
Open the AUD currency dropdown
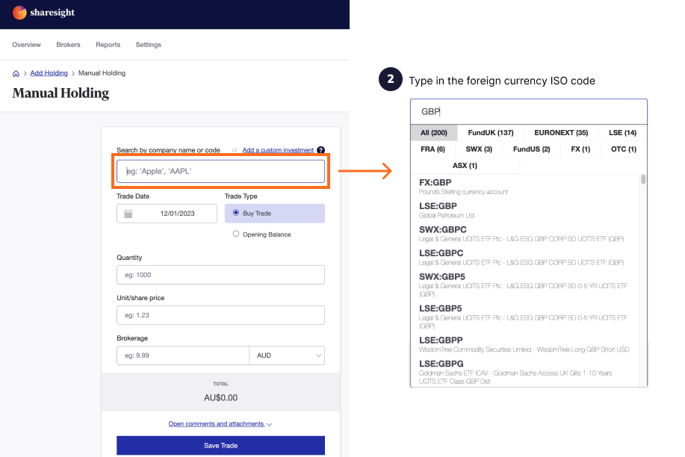(x=287, y=355)
